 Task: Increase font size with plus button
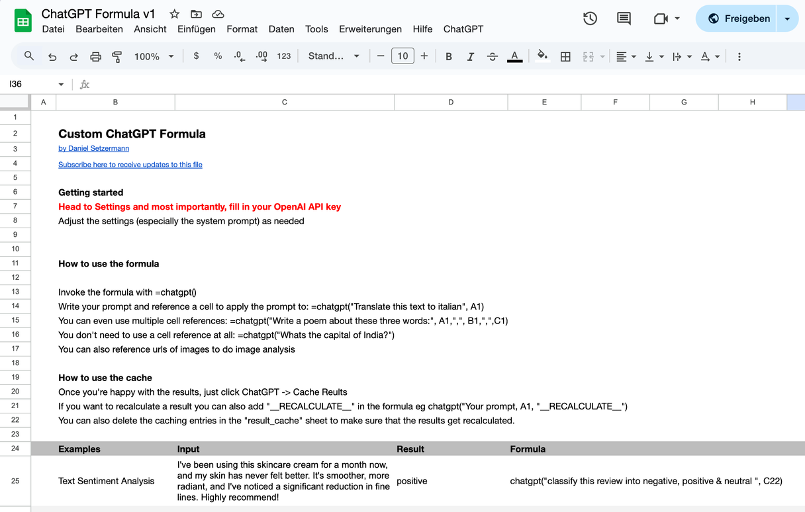(x=424, y=56)
